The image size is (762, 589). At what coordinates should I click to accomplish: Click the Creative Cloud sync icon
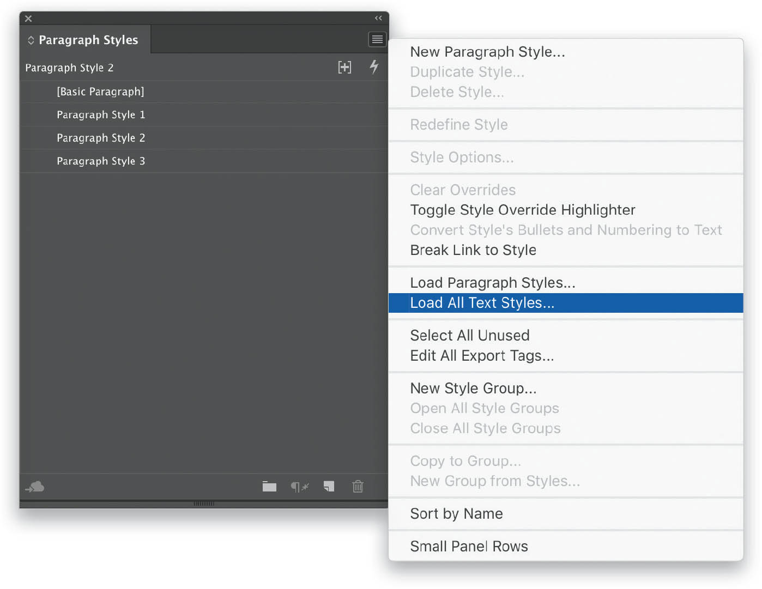(x=34, y=487)
